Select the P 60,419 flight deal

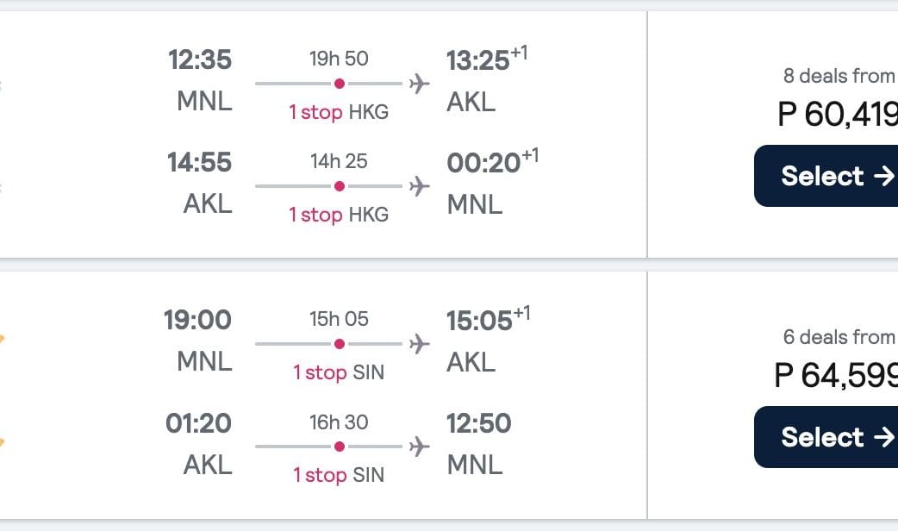point(826,176)
